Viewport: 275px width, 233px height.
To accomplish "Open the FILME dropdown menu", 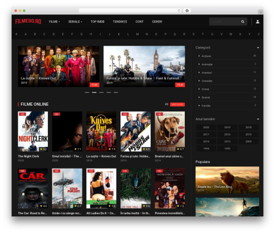I will (54, 21).
